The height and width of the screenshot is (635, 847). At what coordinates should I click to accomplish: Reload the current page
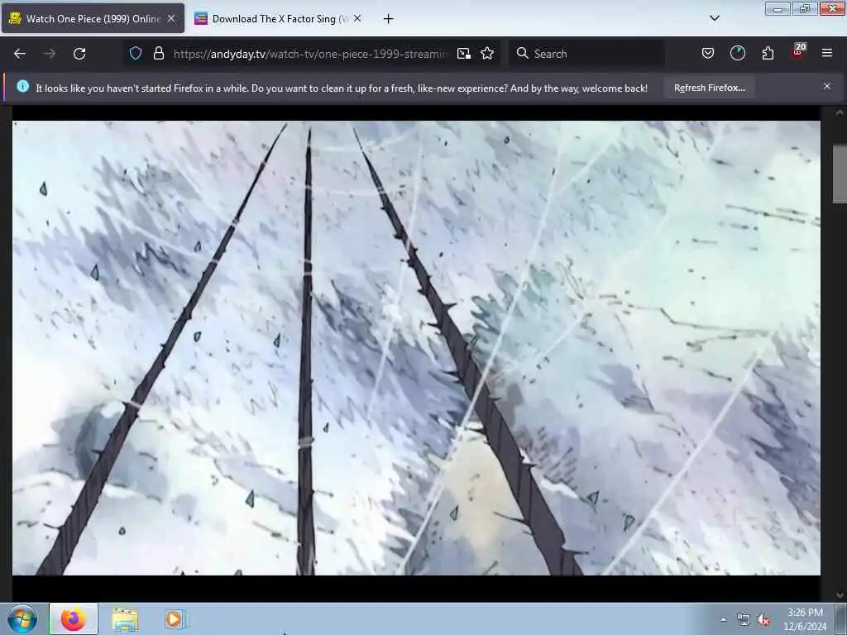coord(79,54)
